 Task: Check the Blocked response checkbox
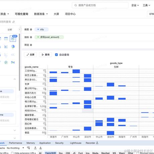click(138, 153)
